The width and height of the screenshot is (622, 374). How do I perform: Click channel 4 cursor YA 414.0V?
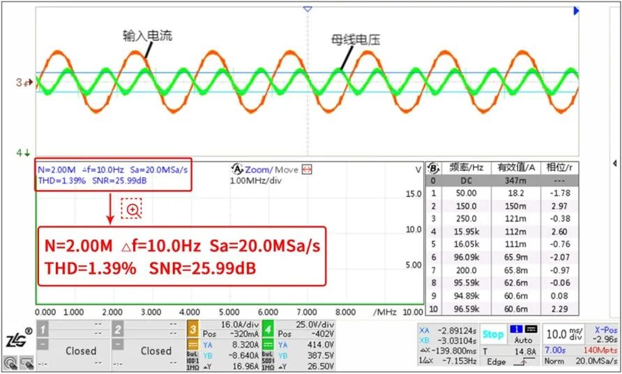point(306,345)
